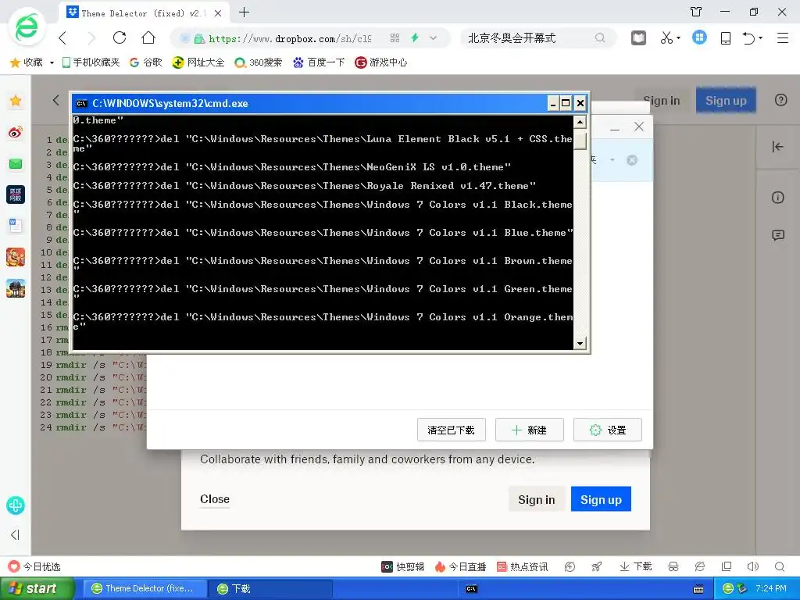Open 今日直播 in status bar
Screen dimensions: 800x600
coord(460,567)
